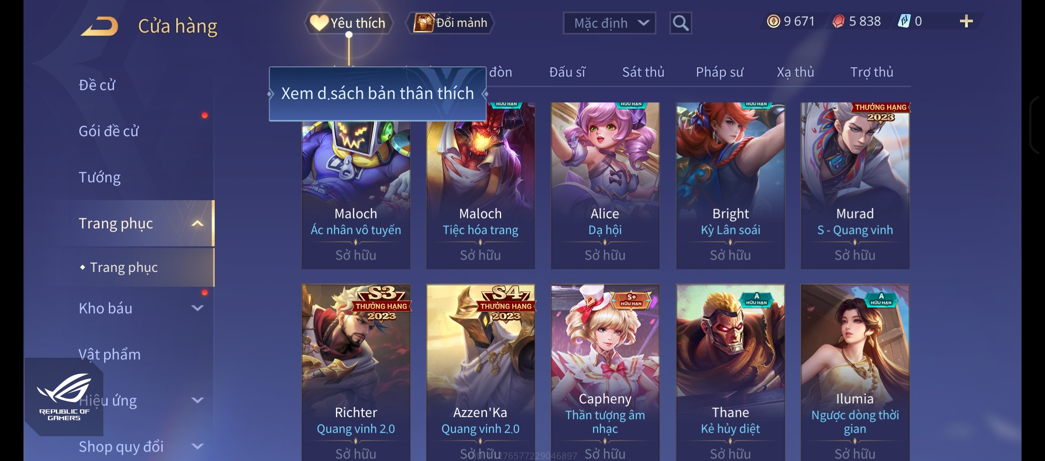1045x461 pixels.
Task: Tap the heart icon on Yêu thích
Action: 319,23
